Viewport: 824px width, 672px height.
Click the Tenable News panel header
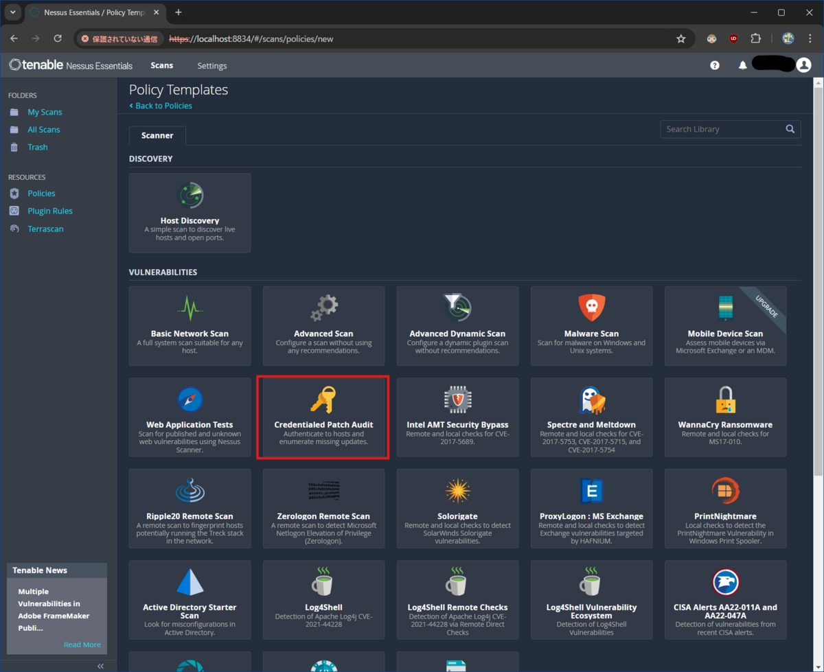pos(57,570)
